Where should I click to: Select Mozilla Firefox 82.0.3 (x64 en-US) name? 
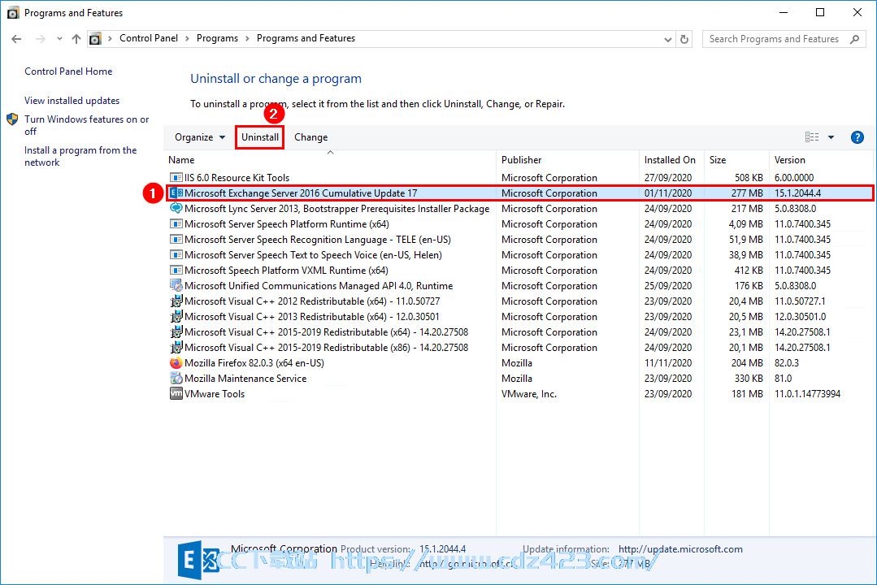tap(254, 363)
